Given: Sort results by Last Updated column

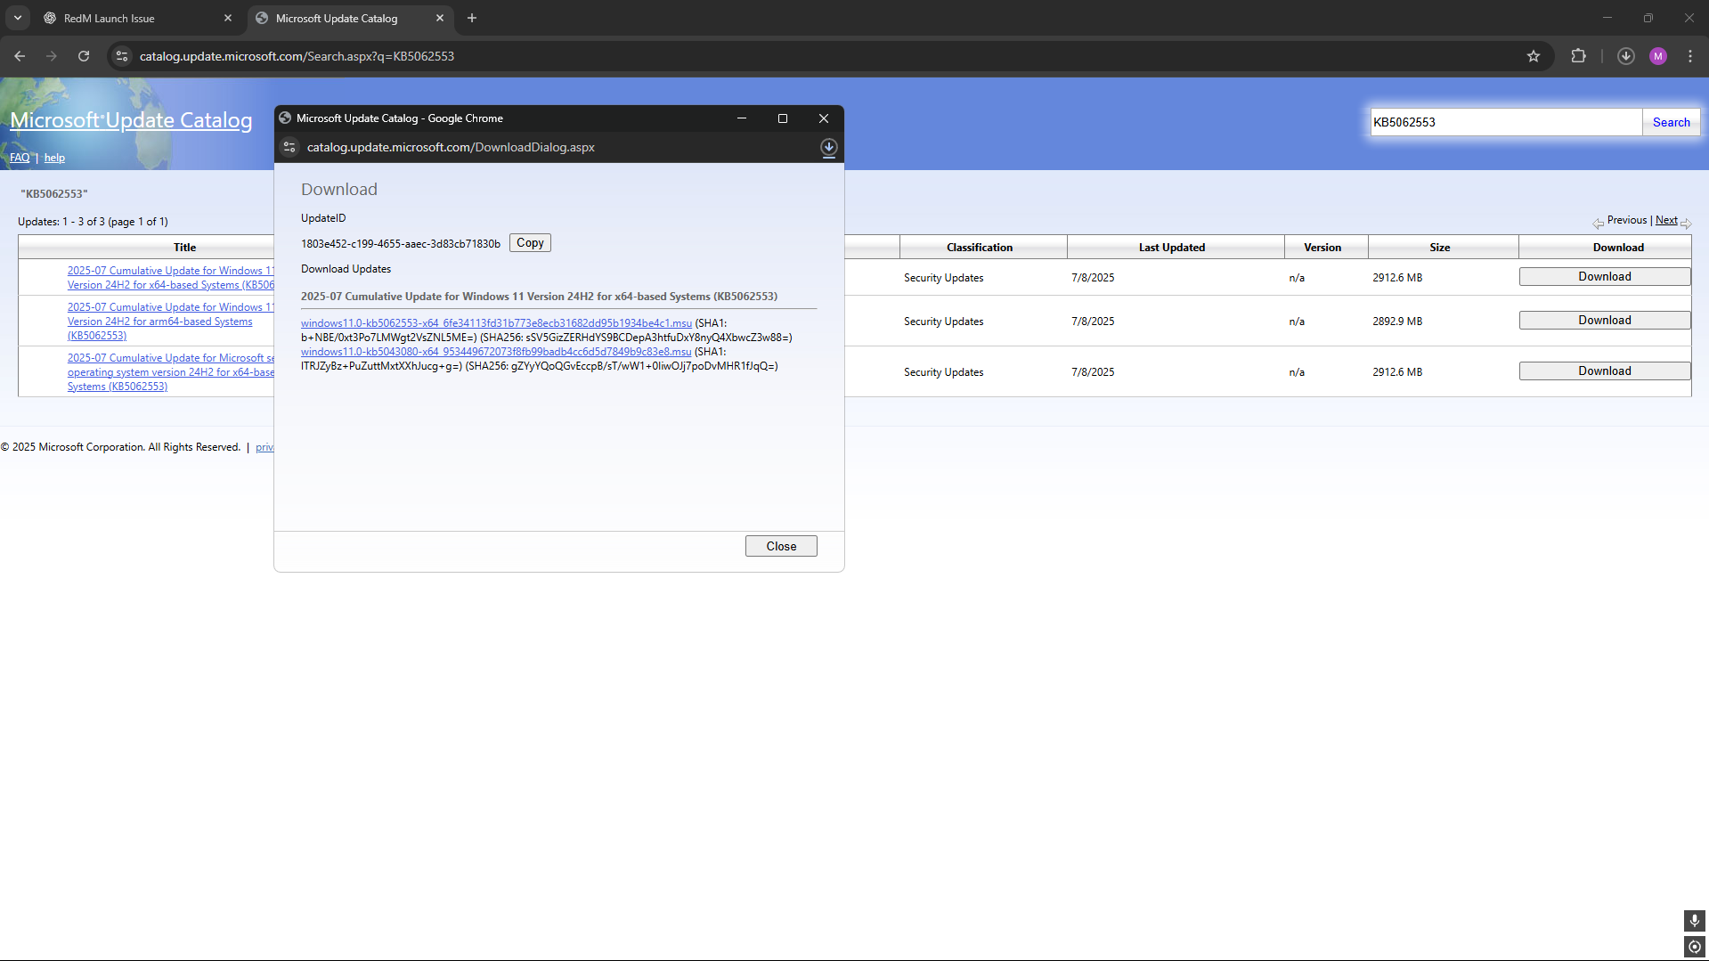Looking at the screenshot, I should (x=1172, y=247).
